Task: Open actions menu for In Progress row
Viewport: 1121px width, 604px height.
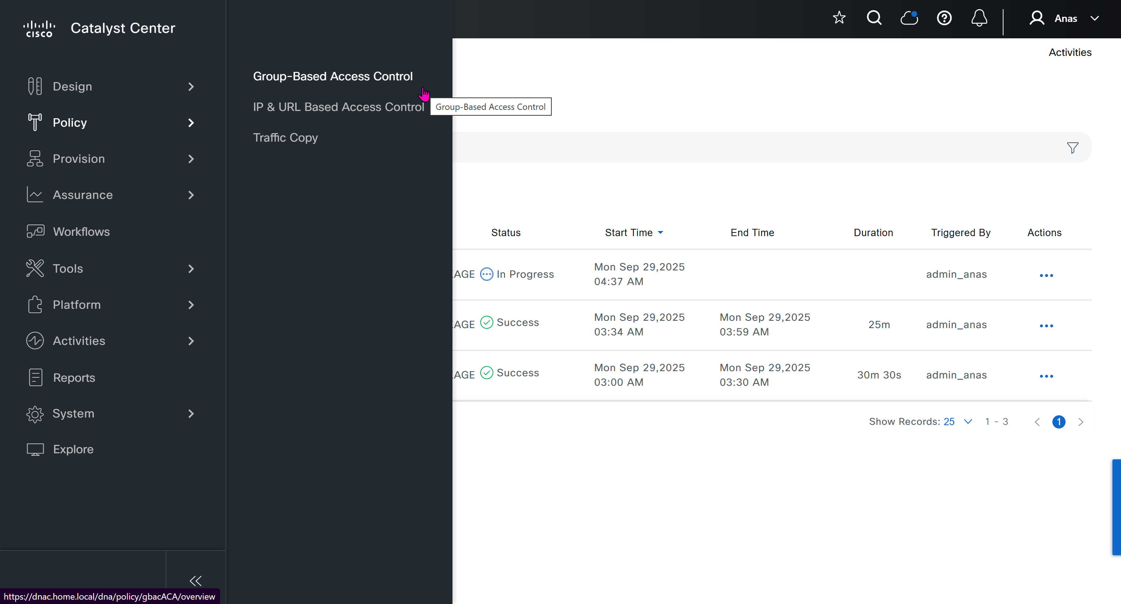Action: [1046, 275]
